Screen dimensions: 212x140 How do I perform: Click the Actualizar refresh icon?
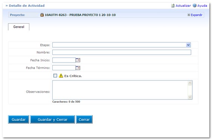173,6
